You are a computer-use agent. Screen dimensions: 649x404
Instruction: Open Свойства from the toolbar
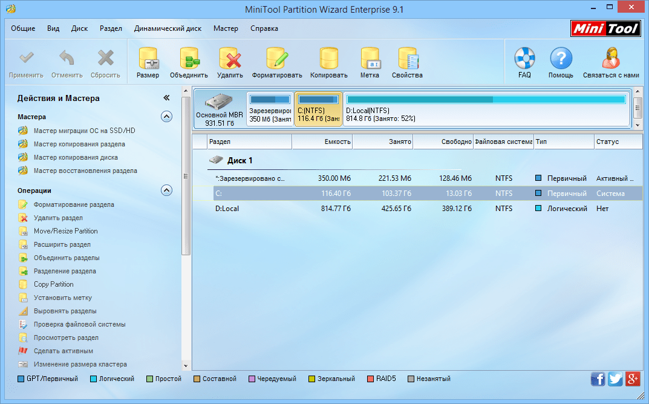(408, 61)
